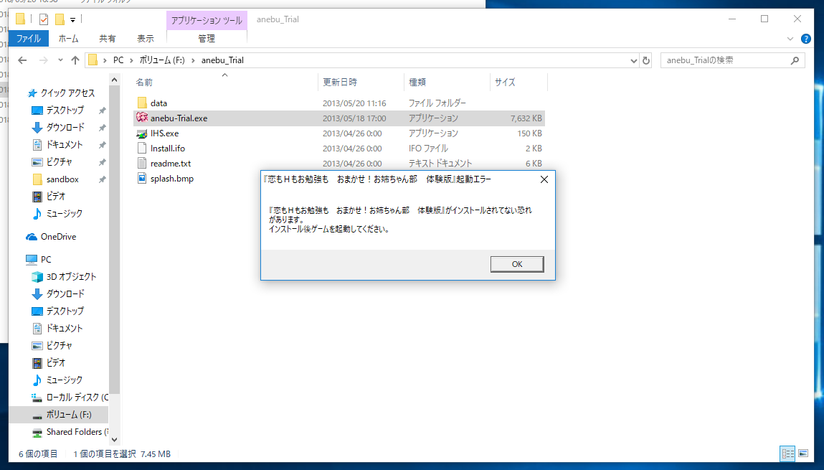The height and width of the screenshot is (470, 824).
Task: Collapse the ribbon with the chevron
Action: (x=790, y=39)
